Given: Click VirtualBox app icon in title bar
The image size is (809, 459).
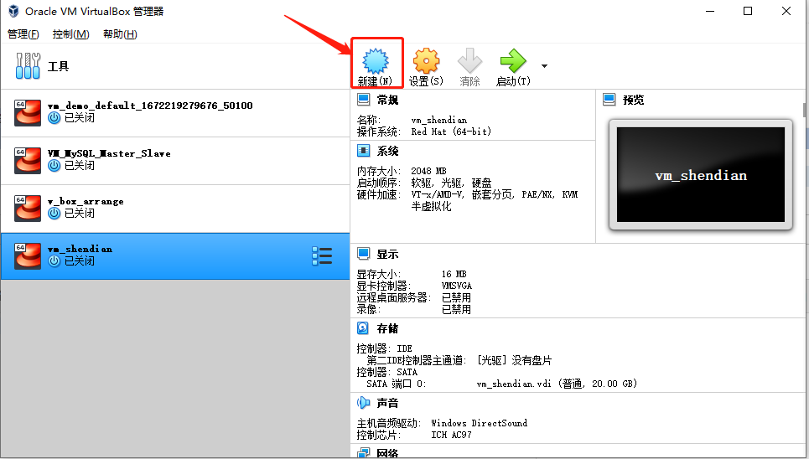Looking at the screenshot, I should pyautogui.click(x=13, y=11).
